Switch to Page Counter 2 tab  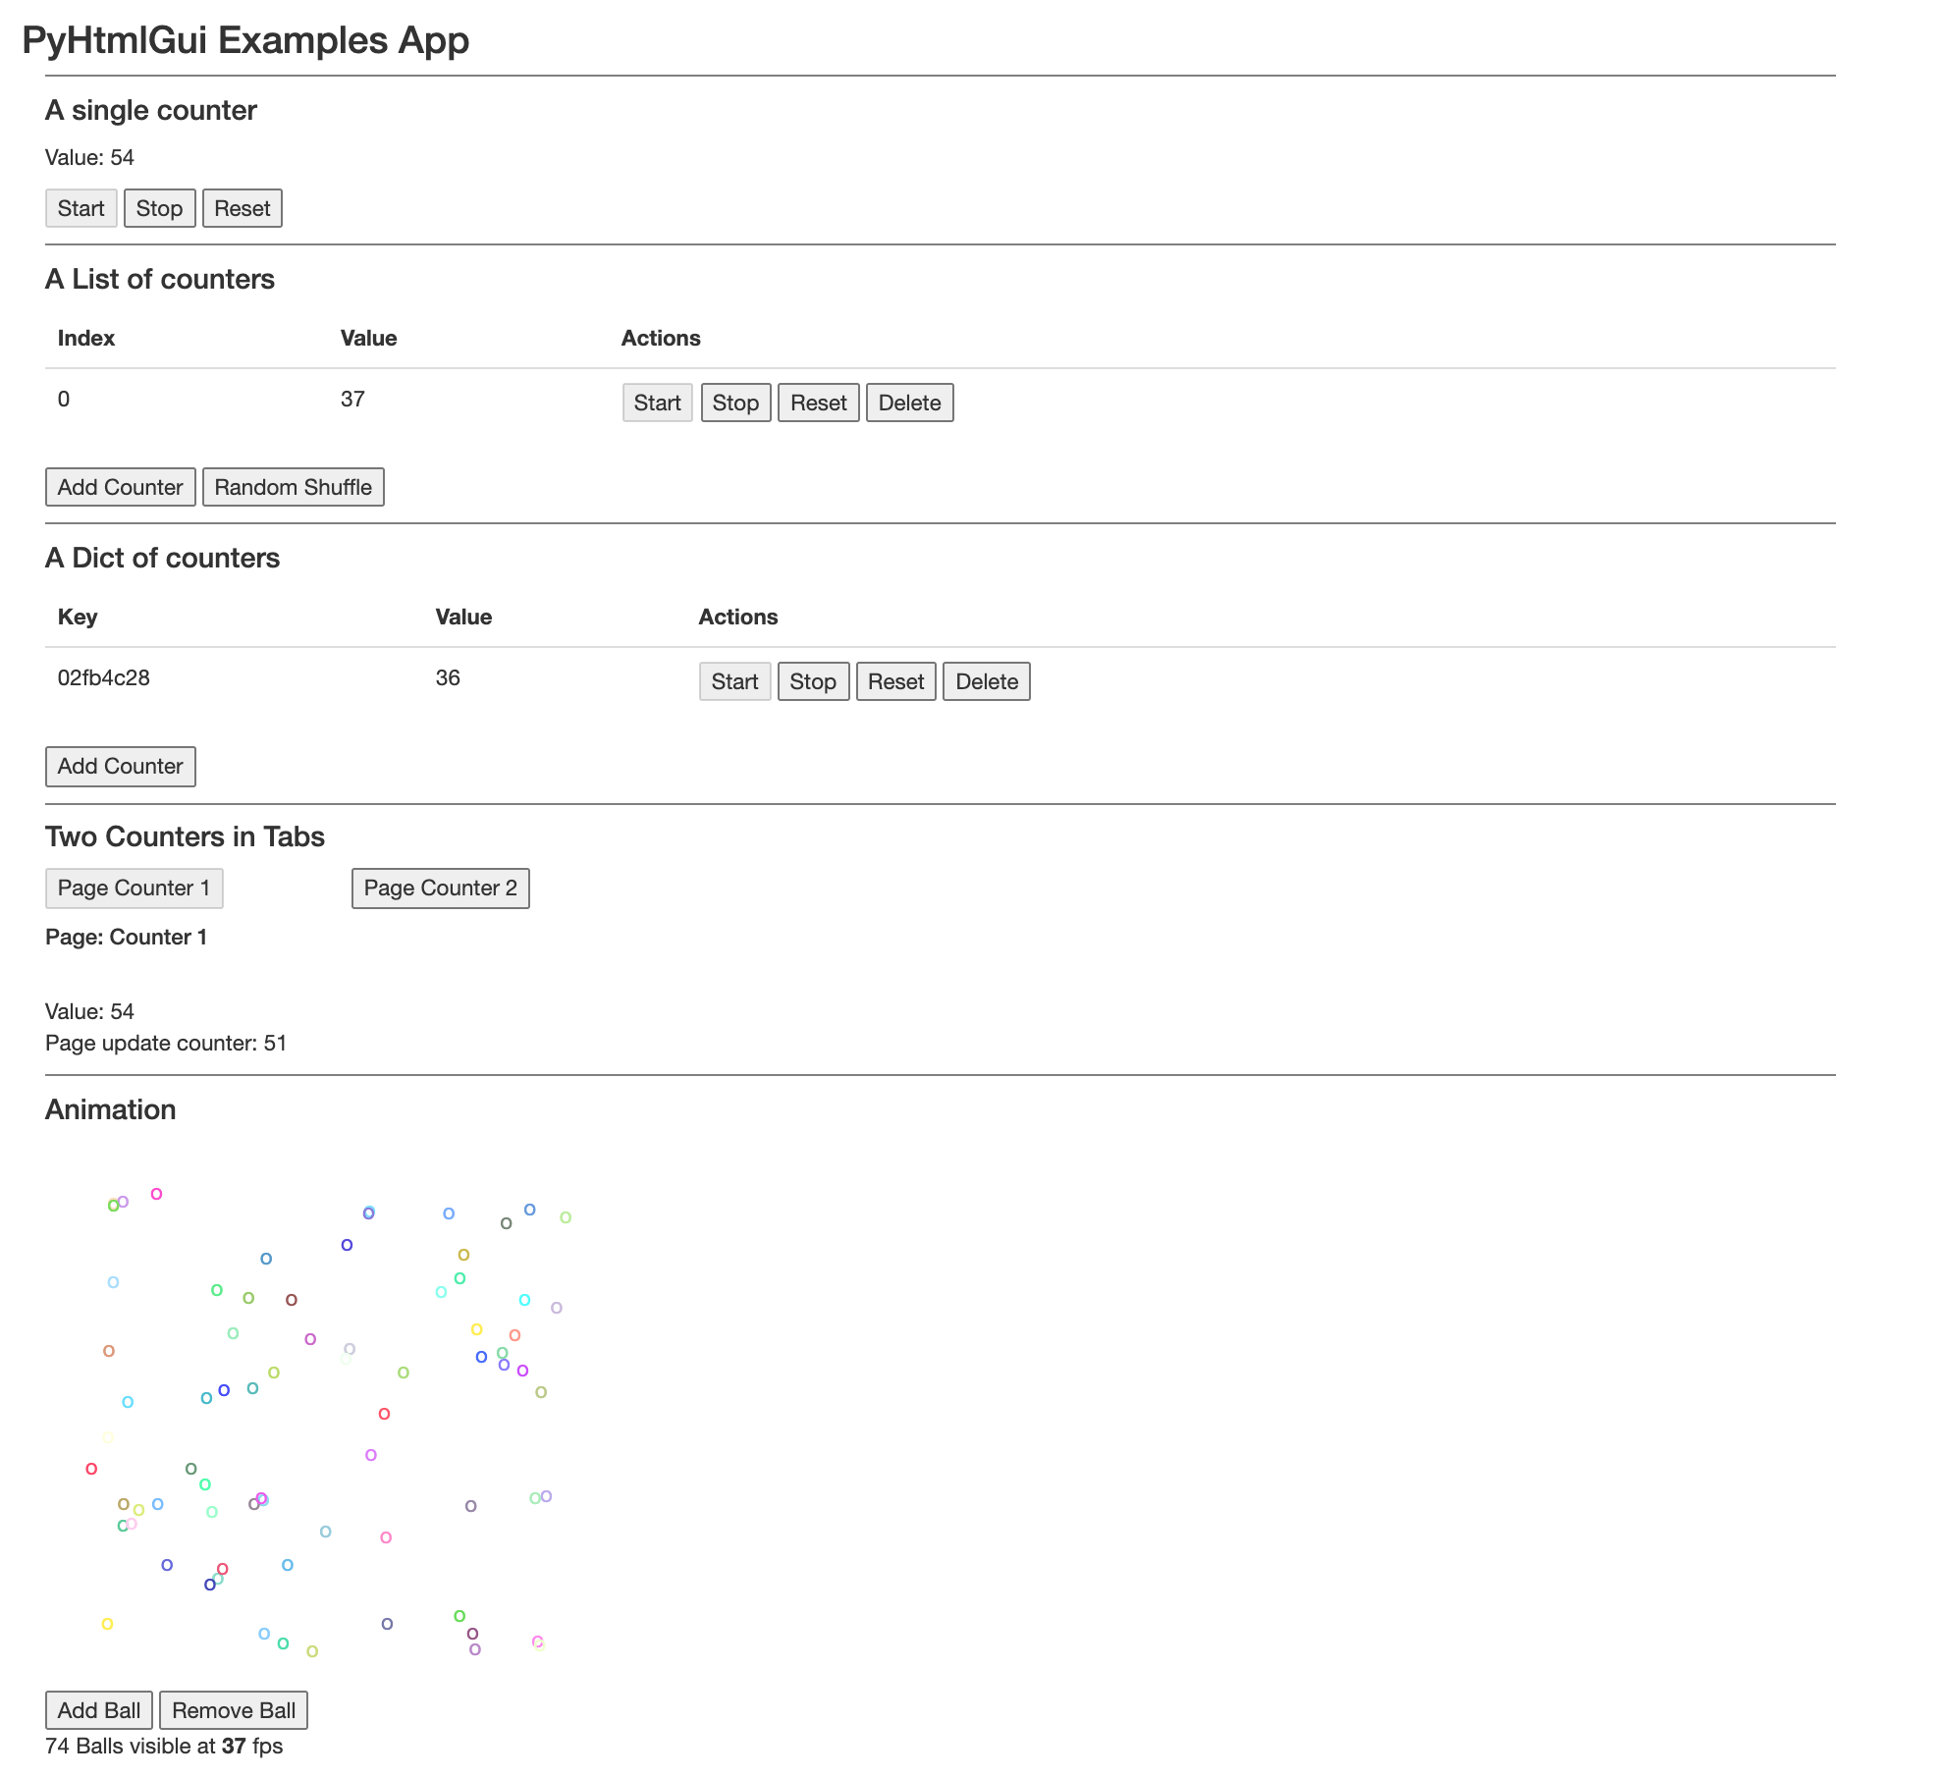440,888
